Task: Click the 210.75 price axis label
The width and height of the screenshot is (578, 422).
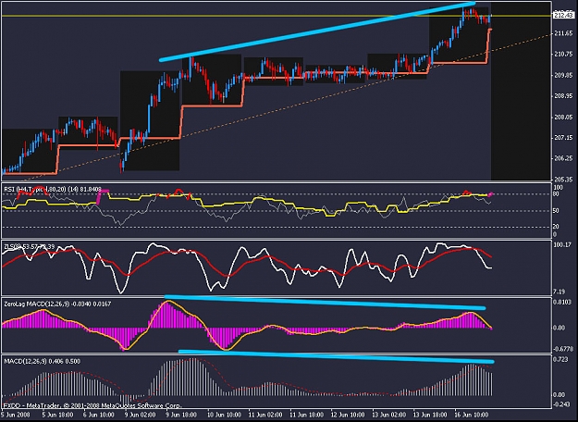Action: point(563,55)
